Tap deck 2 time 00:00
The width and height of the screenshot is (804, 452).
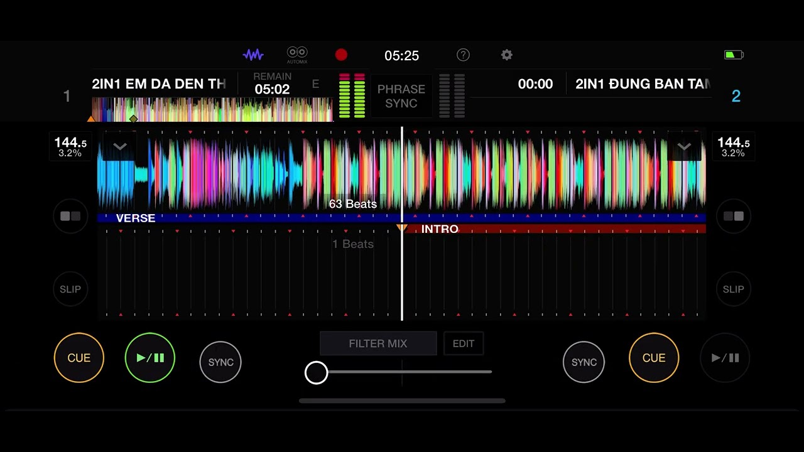click(535, 84)
